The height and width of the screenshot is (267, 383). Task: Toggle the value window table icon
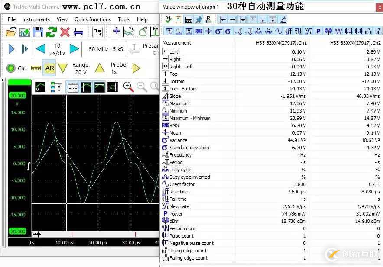[72, 87]
